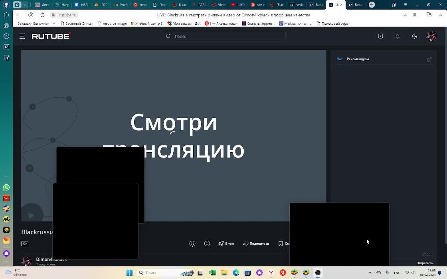This screenshot has height=279, width=447.
Task: Send the chat message with Отправить
Action: (x=424, y=263)
